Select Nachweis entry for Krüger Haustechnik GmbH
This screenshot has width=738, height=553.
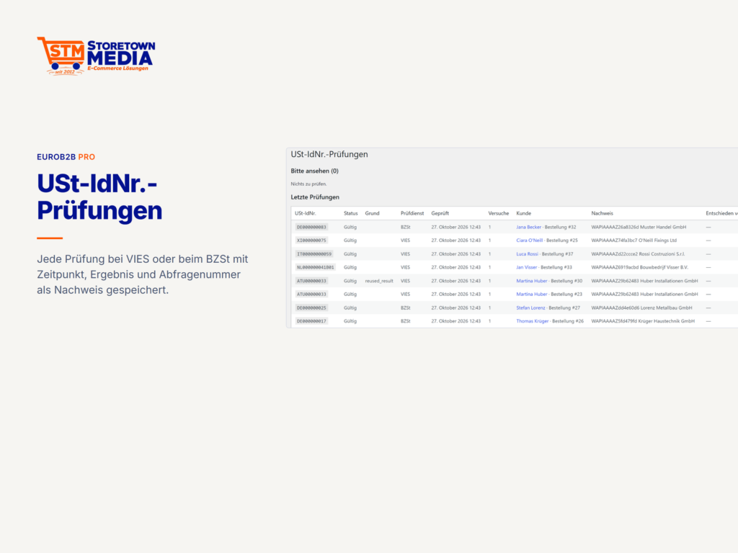[x=643, y=321]
